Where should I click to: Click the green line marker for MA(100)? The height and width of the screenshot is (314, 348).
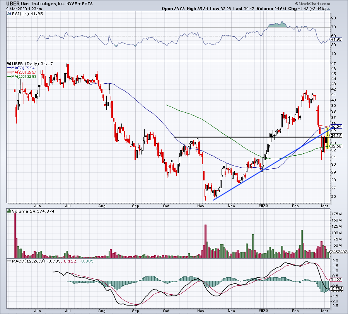pos(9,76)
